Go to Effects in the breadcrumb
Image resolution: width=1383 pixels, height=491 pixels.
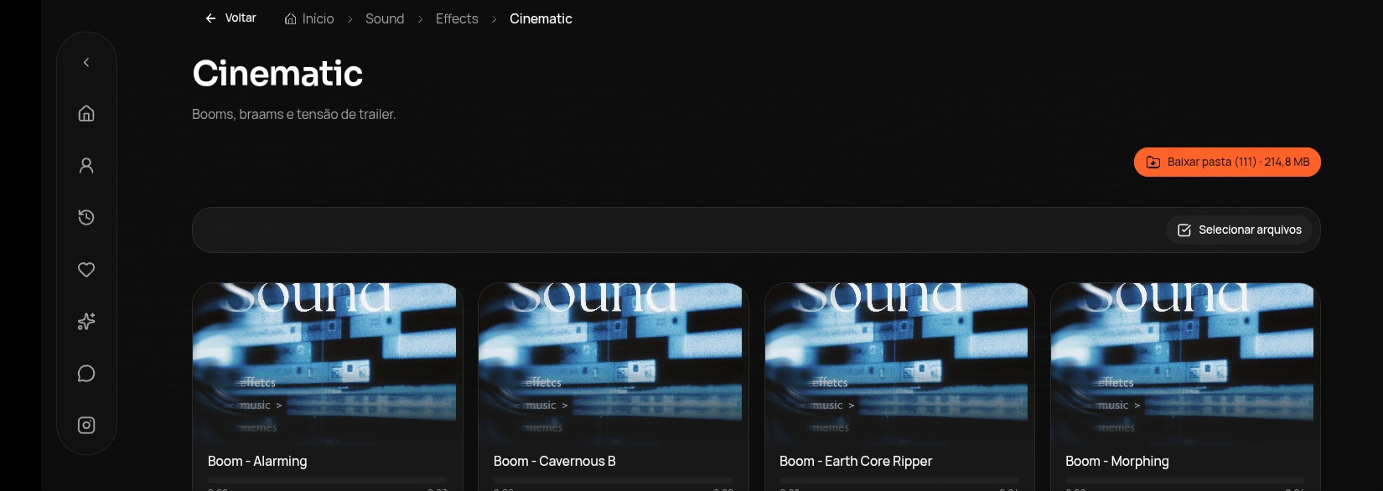pos(457,18)
